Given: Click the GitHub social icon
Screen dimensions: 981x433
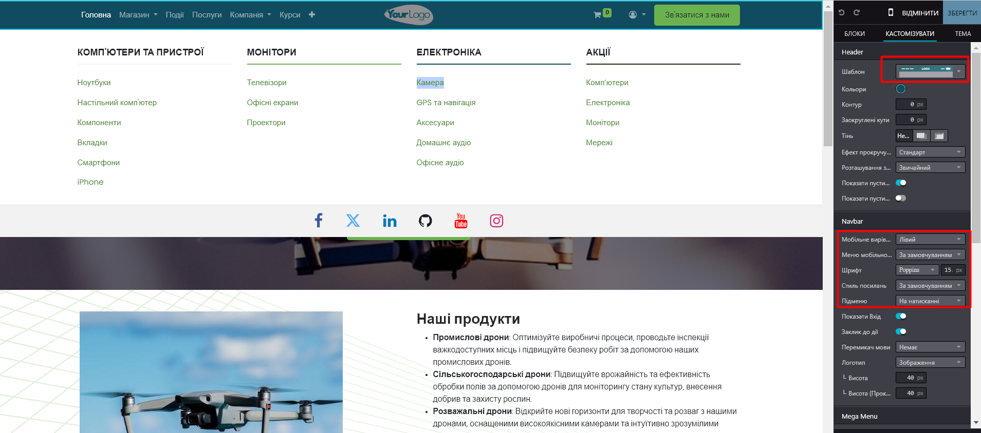Looking at the screenshot, I should (x=425, y=221).
